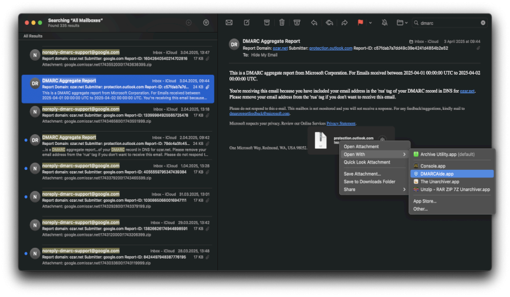510x297 pixels.
Task: Reply to the DMARC Aggregate Report
Action: (314, 22)
